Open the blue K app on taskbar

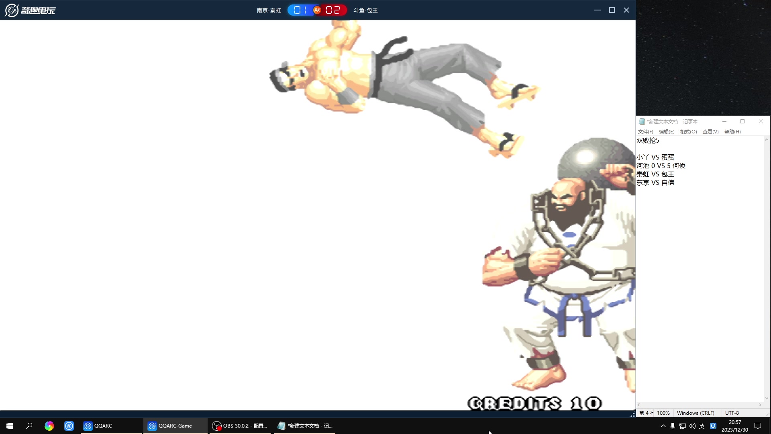(69, 426)
